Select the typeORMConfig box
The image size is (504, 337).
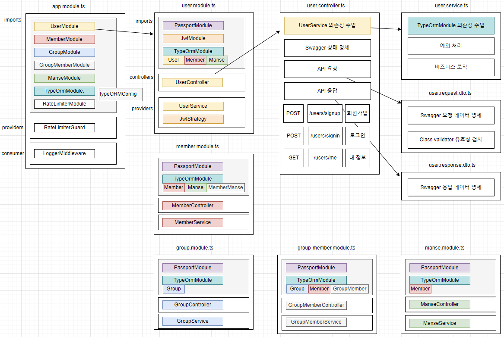click(x=120, y=94)
